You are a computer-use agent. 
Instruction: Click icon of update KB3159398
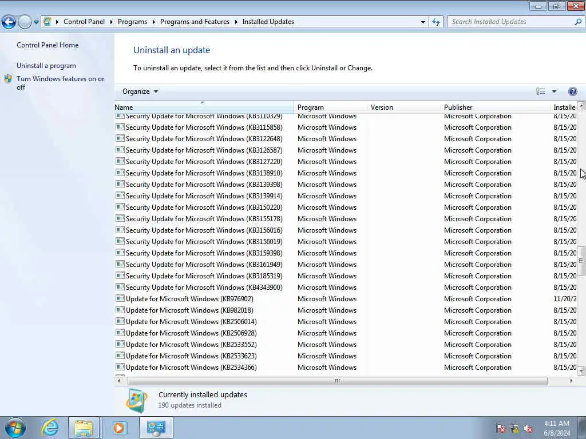click(120, 253)
